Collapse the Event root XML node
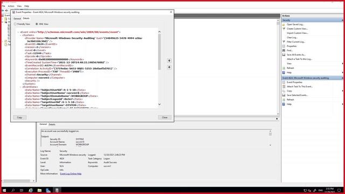This screenshot has height=194, width=345. coord(18,32)
